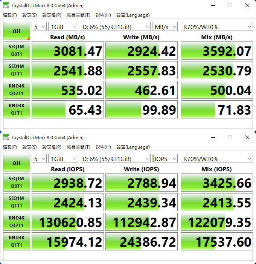Open 設定(S) menu in top window
The height and width of the screenshot is (264, 256).
pos(29,15)
